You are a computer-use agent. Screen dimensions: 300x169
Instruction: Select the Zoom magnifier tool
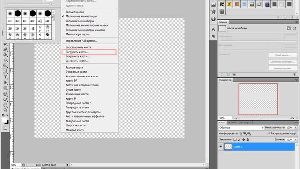coord(5,110)
